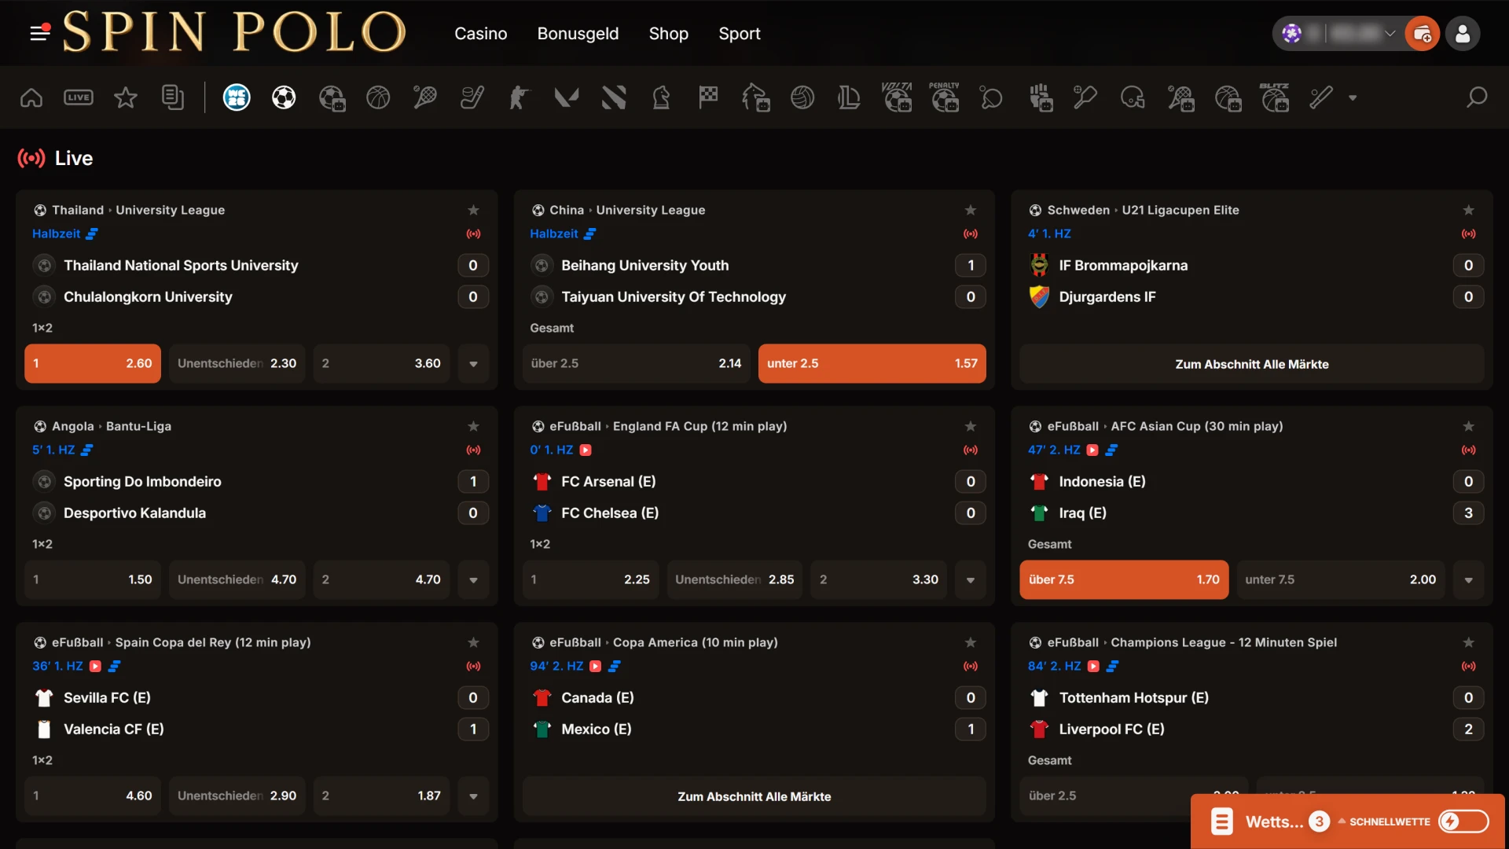Select the Counter-Strike esports icon
1509x849 pixels.
[520, 97]
